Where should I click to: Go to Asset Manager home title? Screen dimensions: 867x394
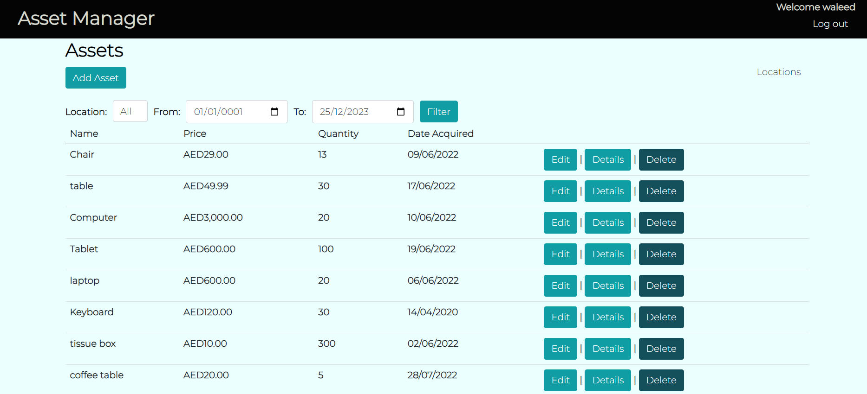point(86,19)
